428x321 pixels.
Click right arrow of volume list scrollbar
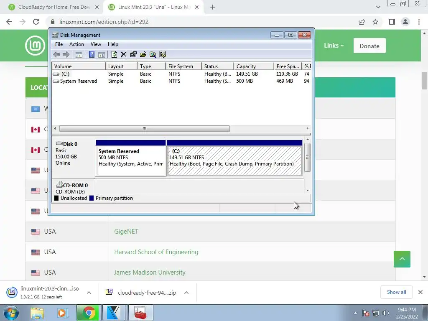307,129
